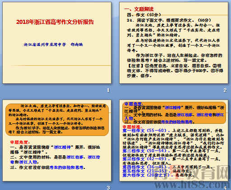The height and width of the screenshot is (190, 231).
Task: Click 第六档作文(20分之下) on slide 4
Action: pos(146,175)
